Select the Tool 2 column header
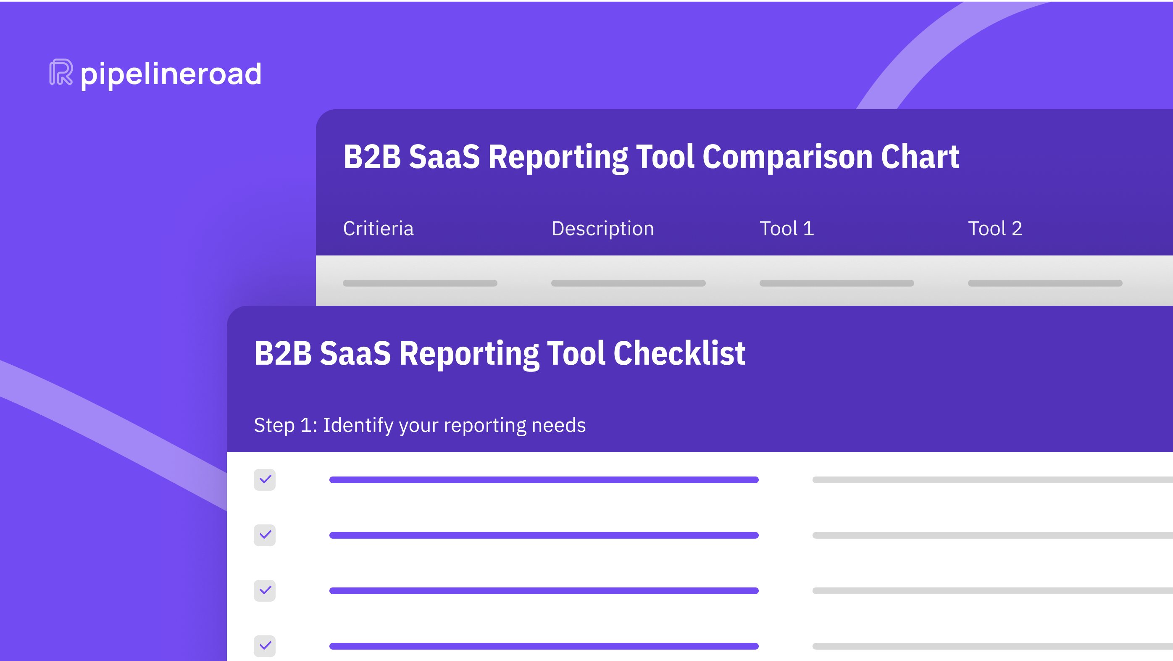This screenshot has height=661, width=1173. [x=995, y=228]
